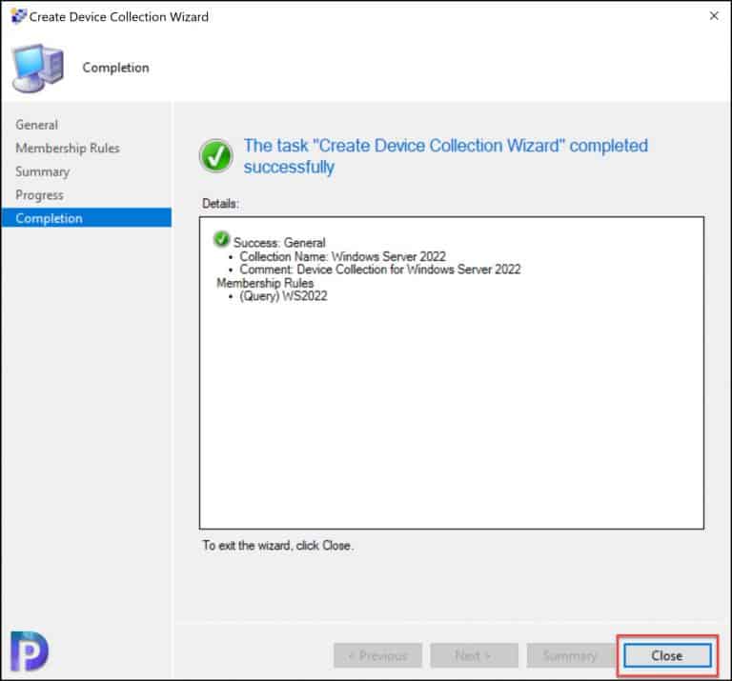
Task: Click the Close button to exit wizard
Action: [x=667, y=655]
